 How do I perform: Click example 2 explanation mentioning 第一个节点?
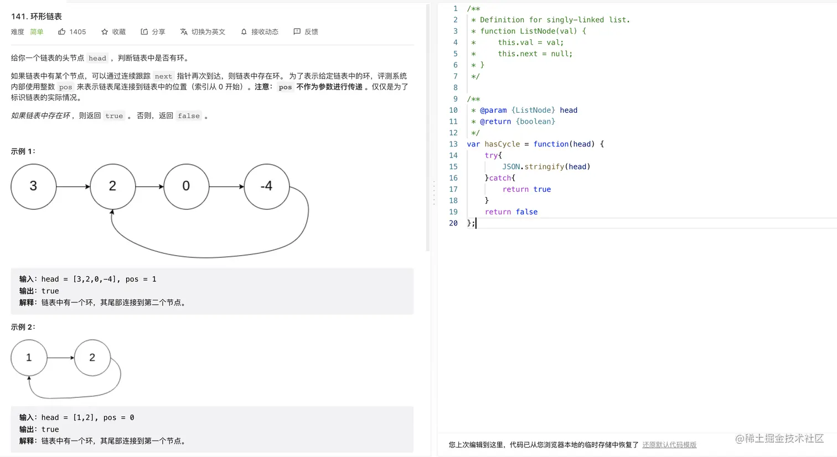(x=104, y=441)
